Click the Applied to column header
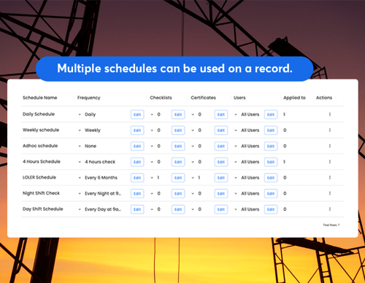 point(294,98)
